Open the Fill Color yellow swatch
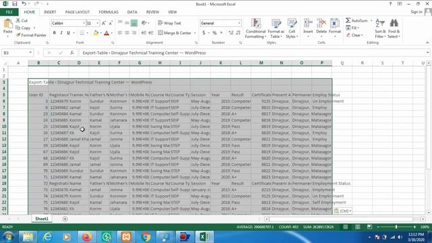 (x=96, y=33)
